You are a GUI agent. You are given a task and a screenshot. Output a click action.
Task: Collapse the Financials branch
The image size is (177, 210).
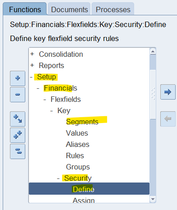[x=38, y=88]
